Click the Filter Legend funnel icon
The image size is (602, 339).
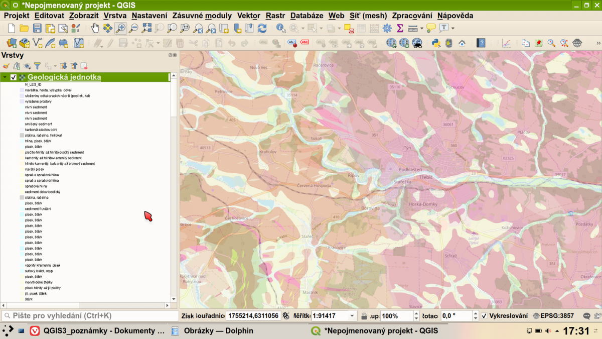point(37,66)
